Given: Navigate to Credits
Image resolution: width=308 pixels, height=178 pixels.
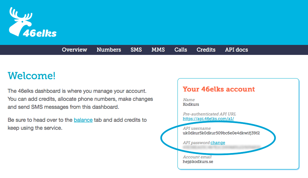Looking at the screenshot, I should 206,50.
